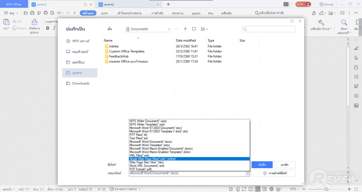Screen dimensions: 362x192
Task: Choose Word XML Document format
Action: (x=189, y=166)
